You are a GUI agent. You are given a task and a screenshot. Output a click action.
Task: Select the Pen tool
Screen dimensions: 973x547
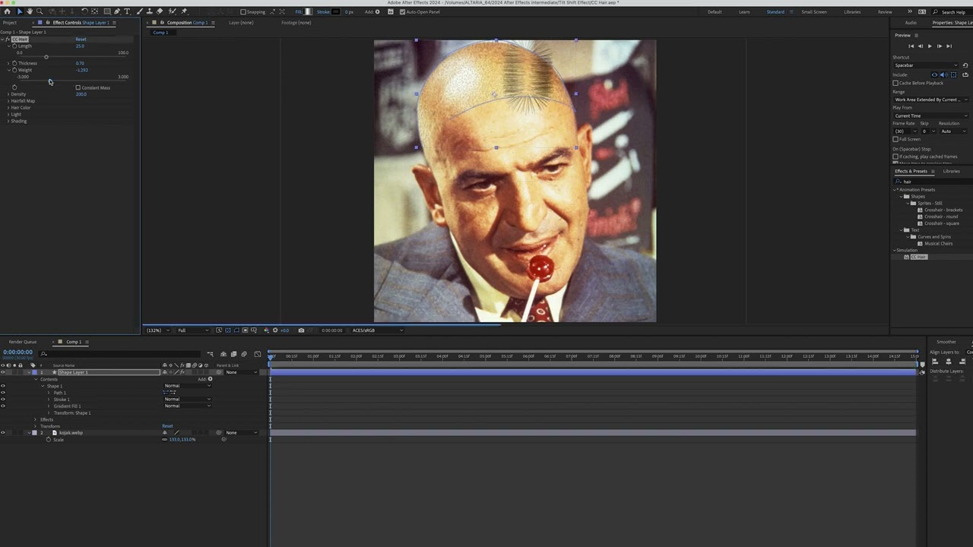coord(116,11)
